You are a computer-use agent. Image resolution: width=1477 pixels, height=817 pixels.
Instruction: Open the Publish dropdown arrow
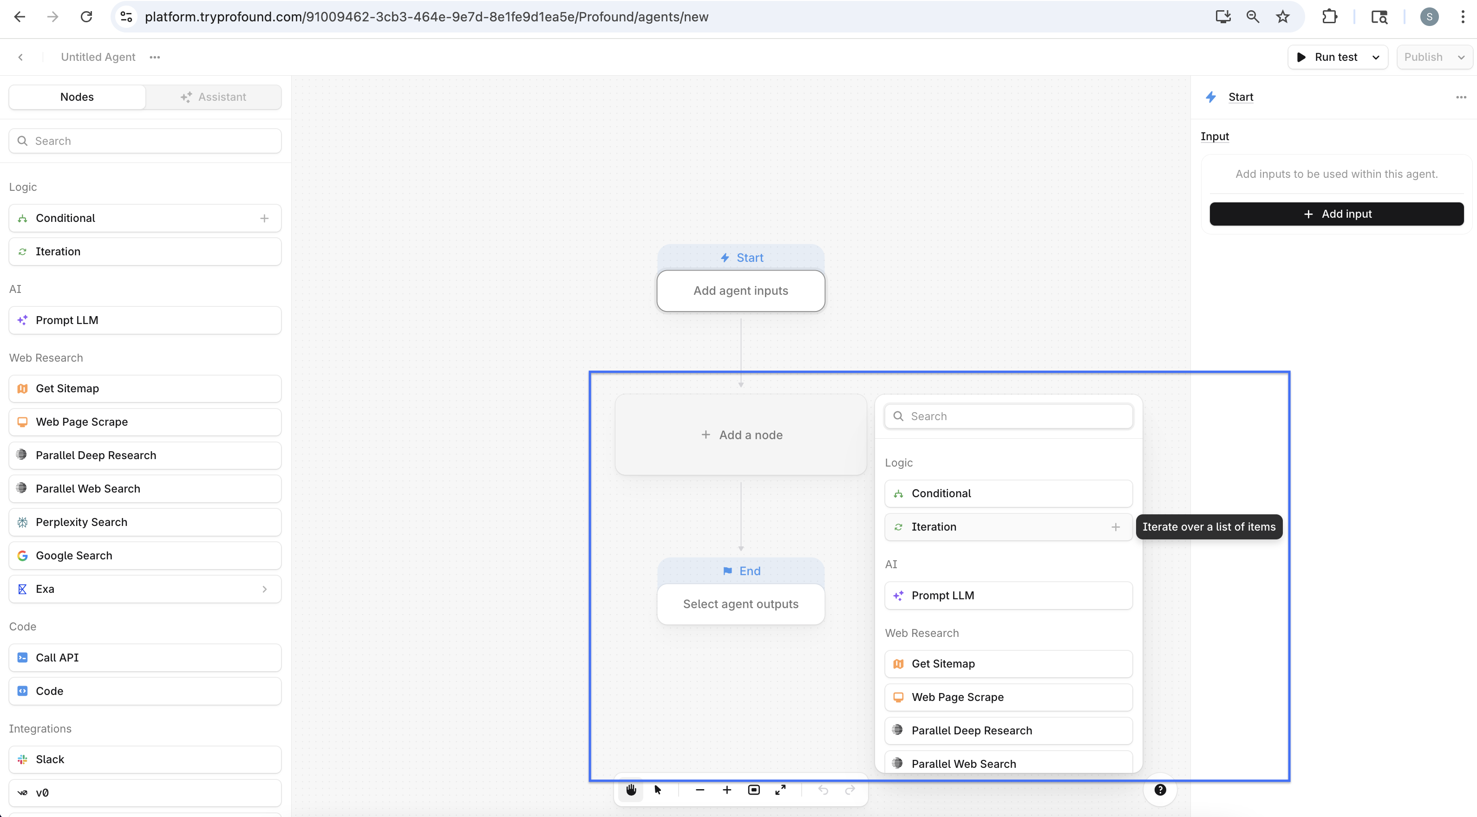pyautogui.click(x=1460, y=57)
